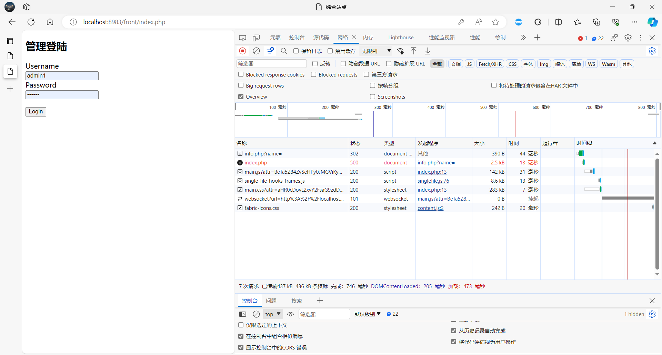Viewport: 662px width, 355px height.
Task: Click the record network log icon
Action: 243,51
